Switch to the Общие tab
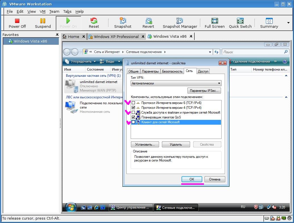The width and height of the screenshot is (294, 223). (133, 71)
